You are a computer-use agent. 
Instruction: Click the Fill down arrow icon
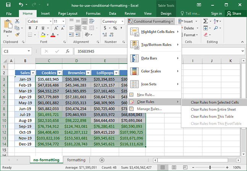click(205, 28)
